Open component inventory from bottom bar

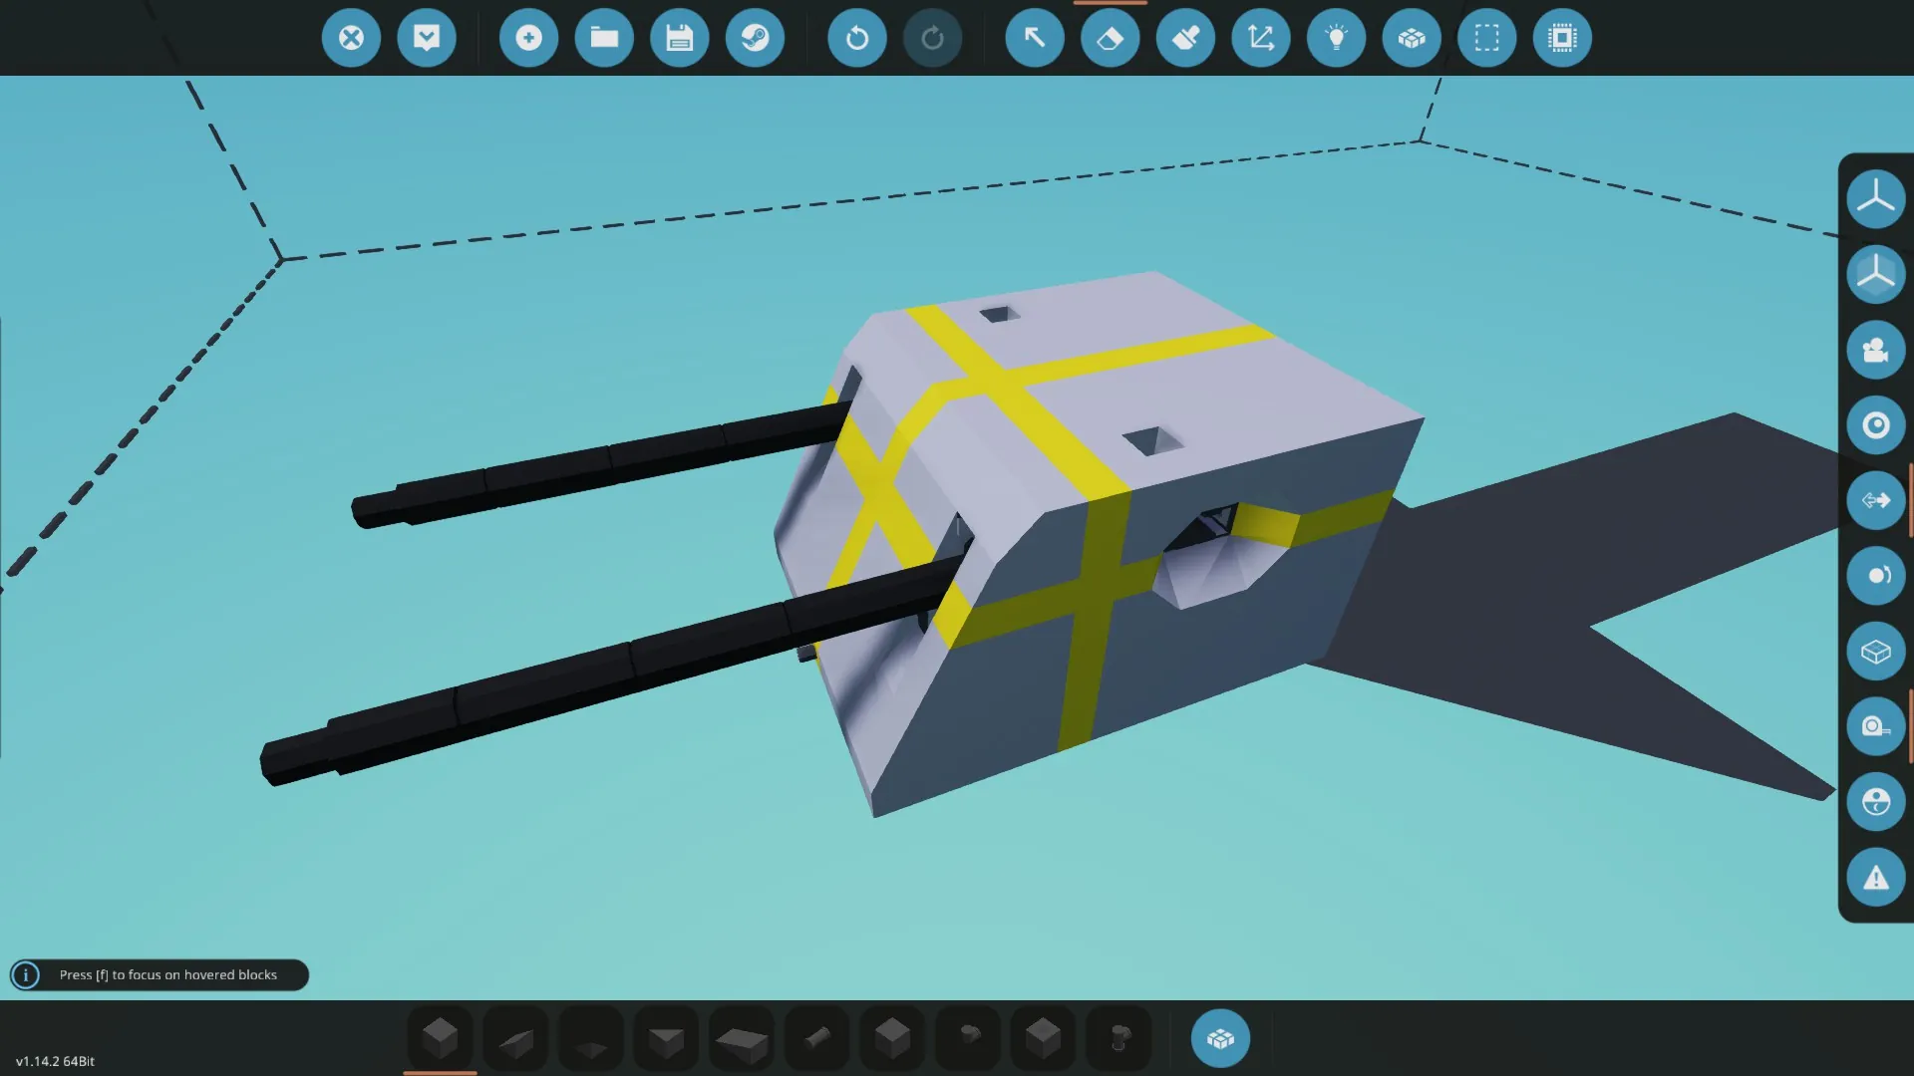point(1220,1039)
